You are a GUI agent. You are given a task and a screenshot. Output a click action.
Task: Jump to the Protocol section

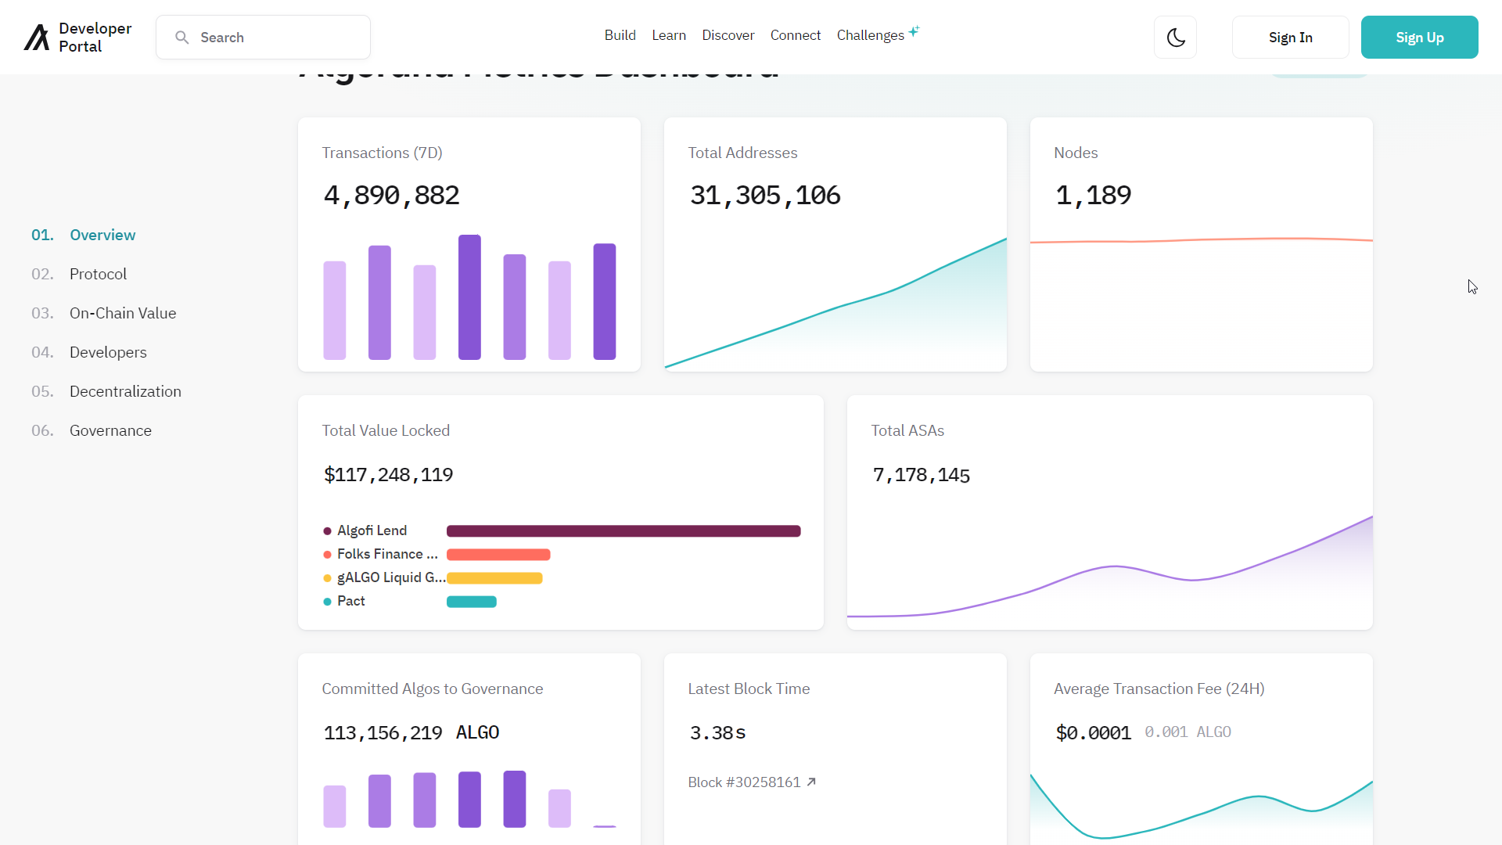tap(98, 274)
